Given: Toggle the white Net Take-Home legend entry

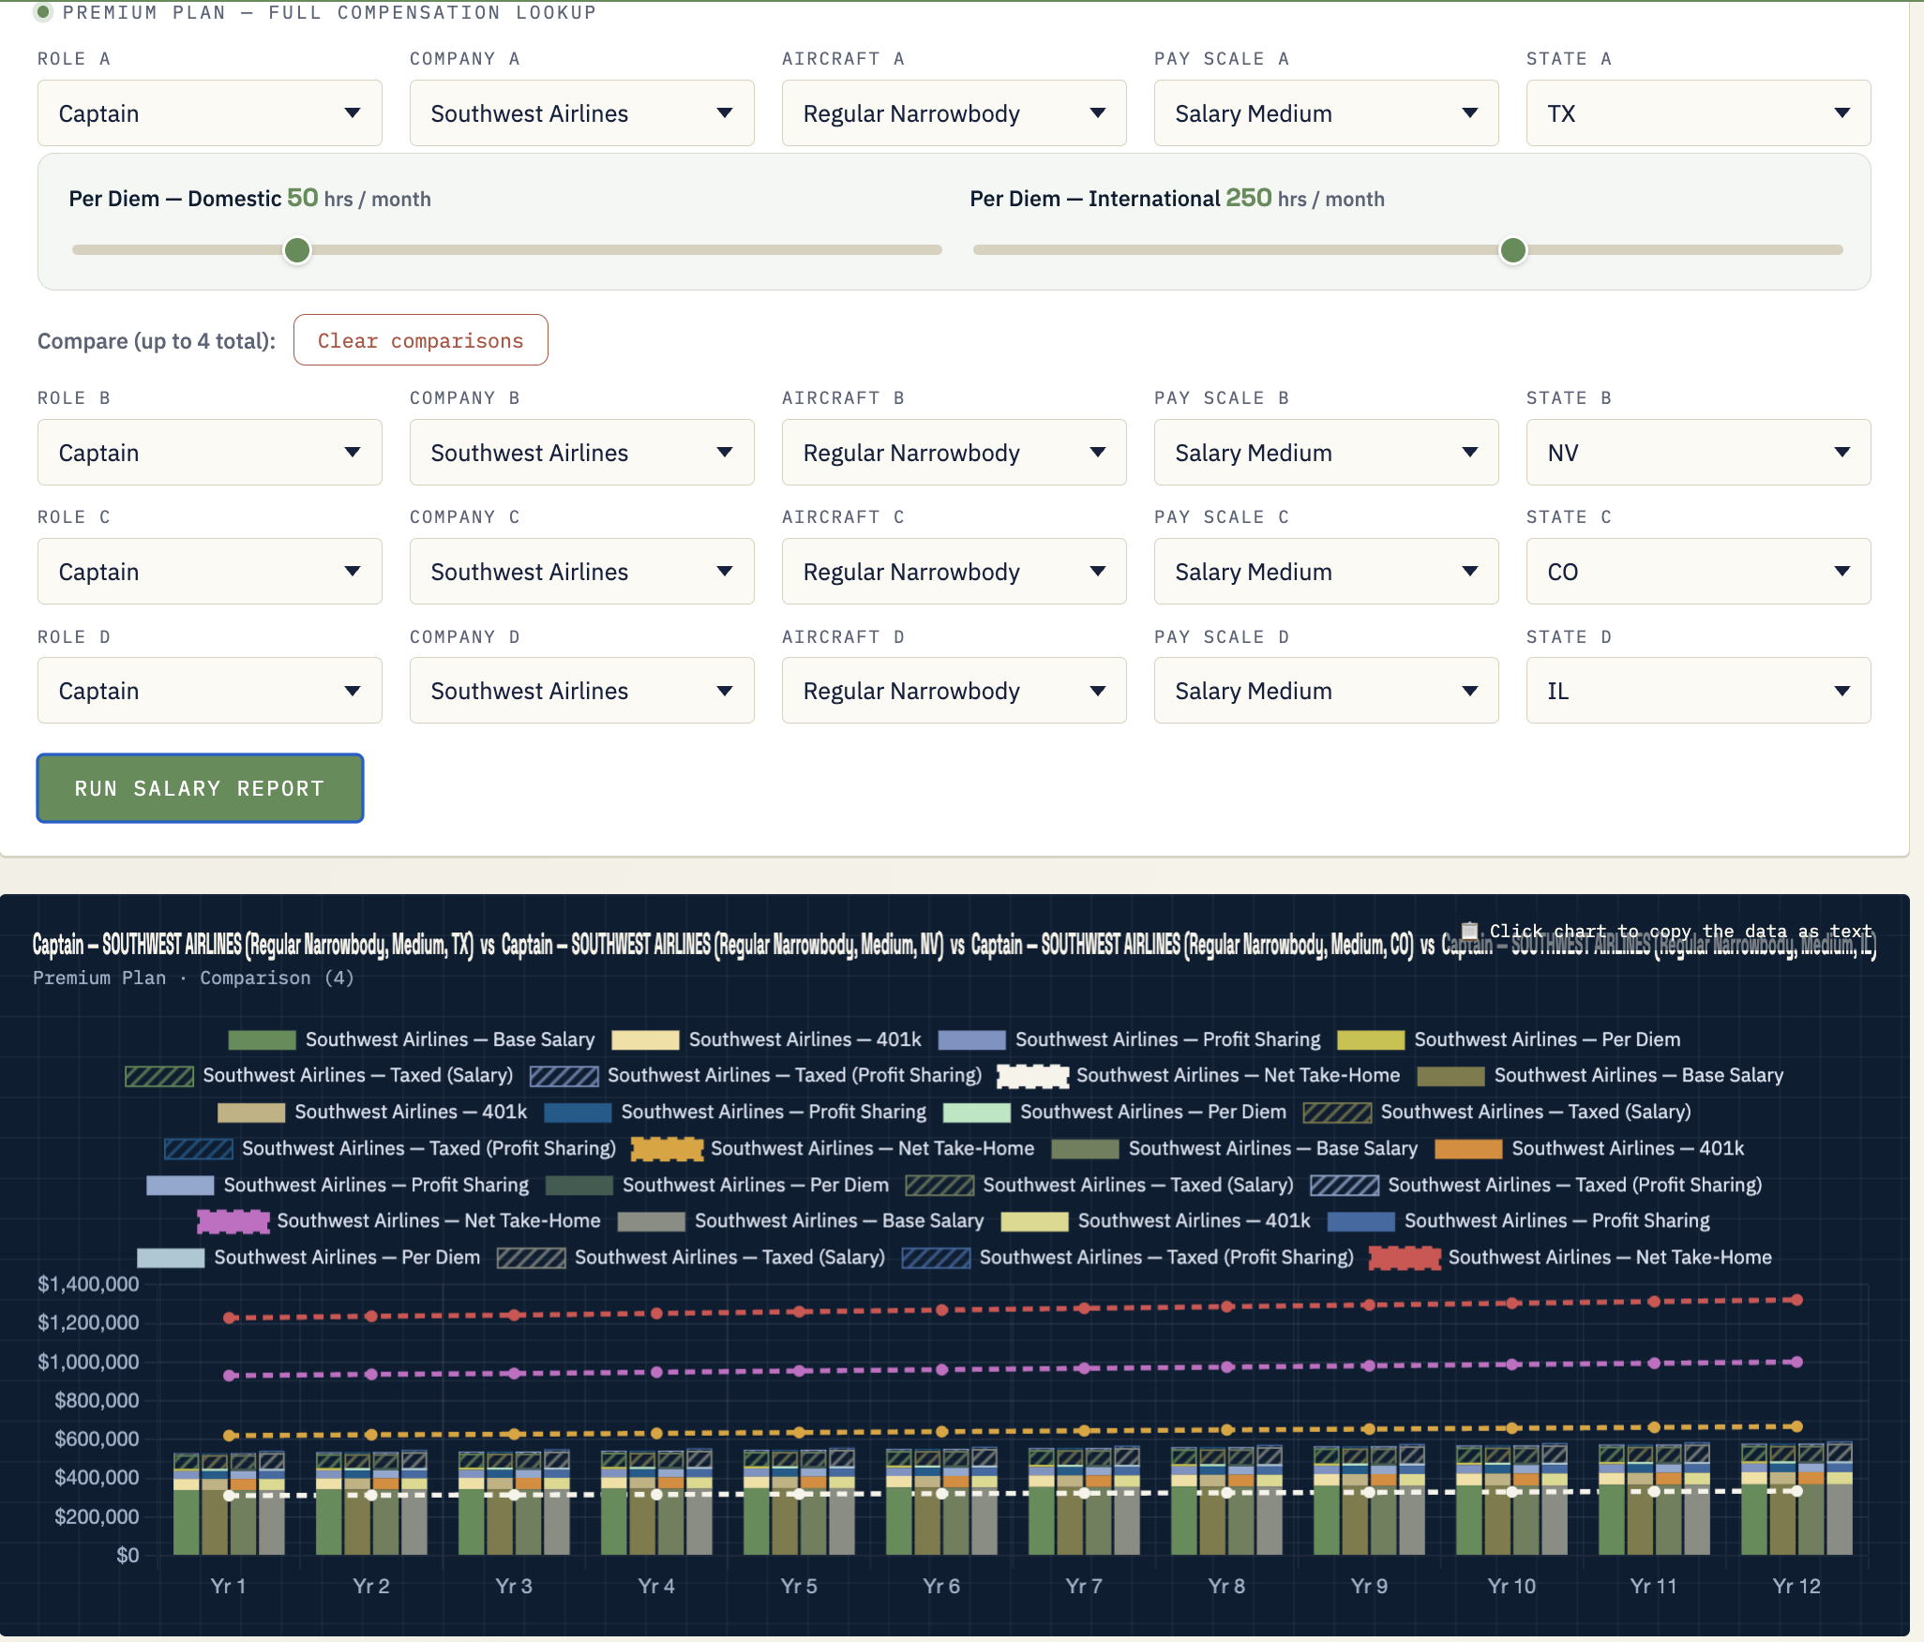Looking at the screenshot, I should 1198,1076.
